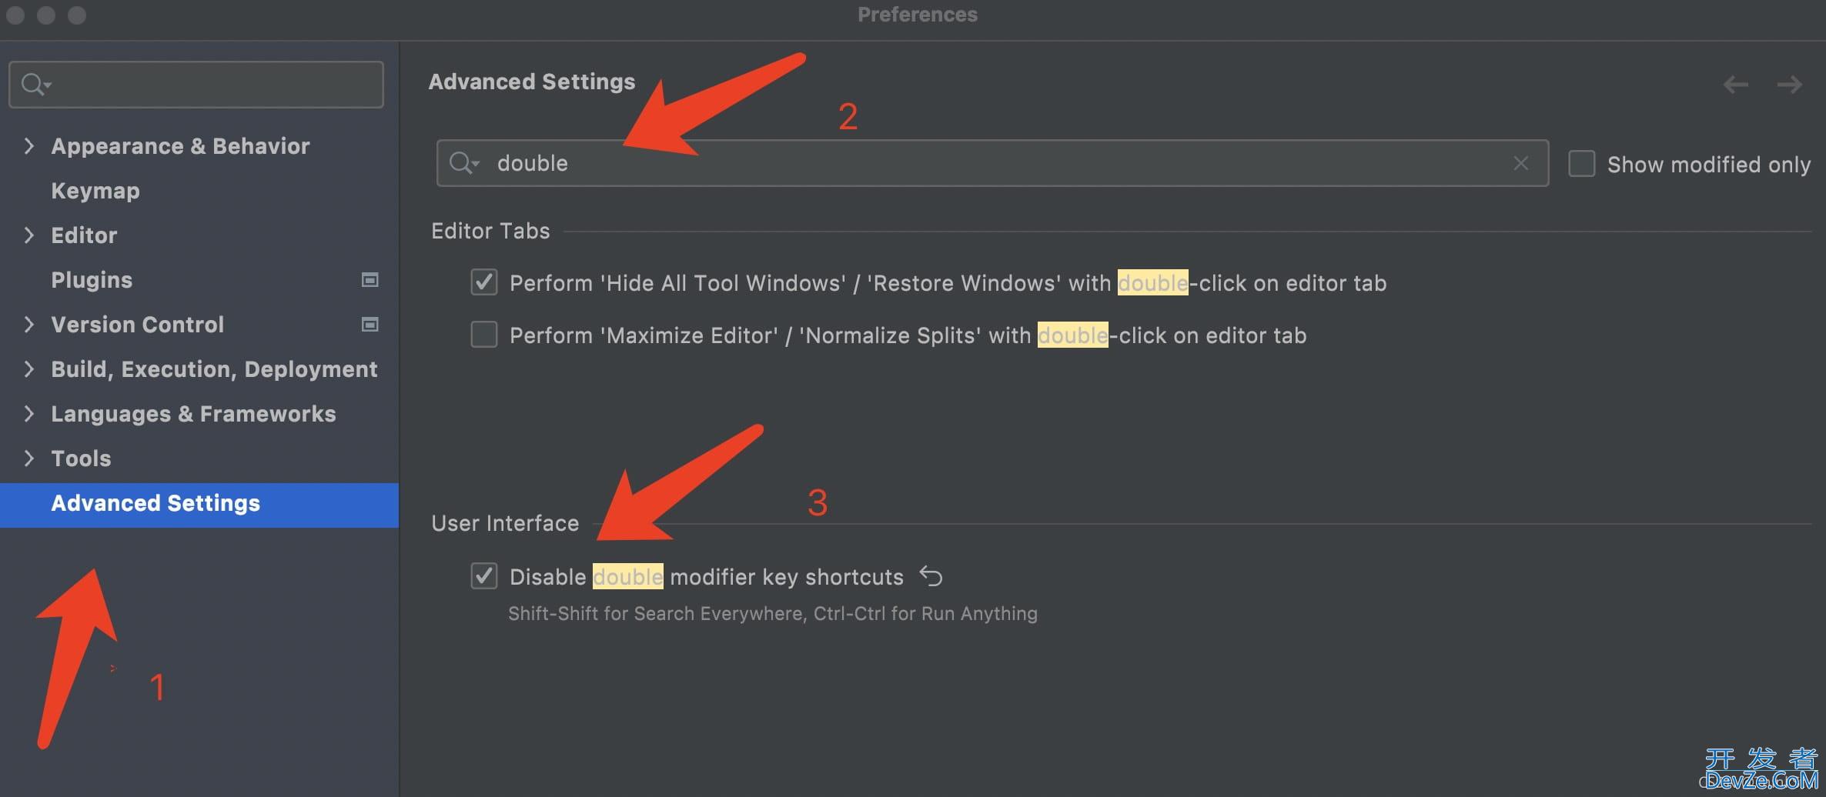Click the reset arrow beside Disable double modifier
This screenshot has width=1826, height=797.
point(931,575)
